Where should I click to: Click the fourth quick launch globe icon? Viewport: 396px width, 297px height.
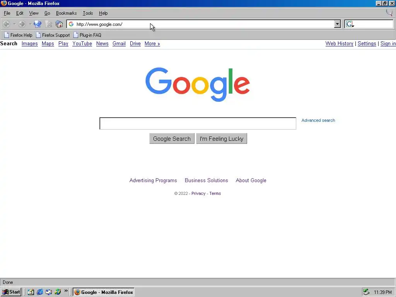58,292
